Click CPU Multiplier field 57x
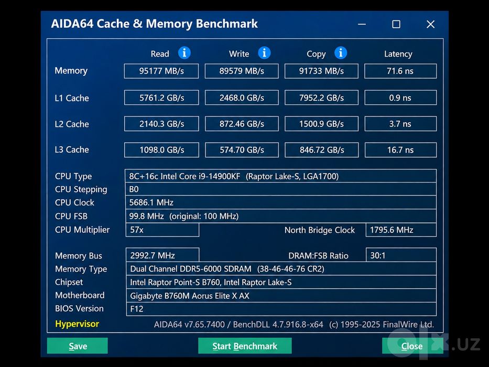This screenshot has height=367, width=489. [162, 230]
